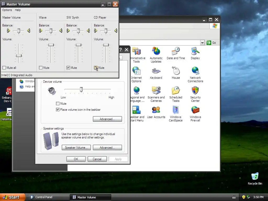Open Scanners and Cameras icon
The image size is (268, 201).
(156, 91)
